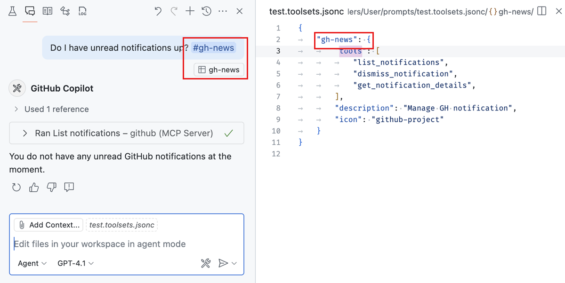Report an issue with the feedback icon
The width and height of the screenshot is (565, 283).
(x=69, y=187)
